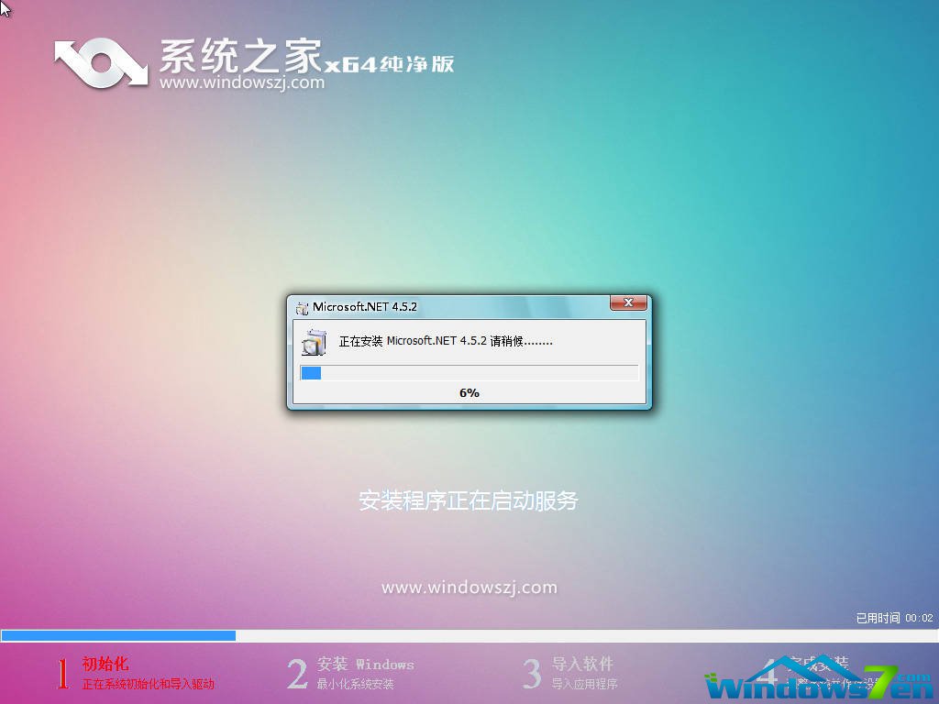The width and height of the screenshot is (939, 704).
Task: Open the www.windowszj.com link under the logo
Action: click(244, 82)
